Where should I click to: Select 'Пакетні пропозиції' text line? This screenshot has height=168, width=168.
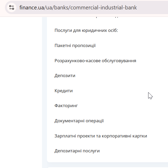(x=75, y=46)
